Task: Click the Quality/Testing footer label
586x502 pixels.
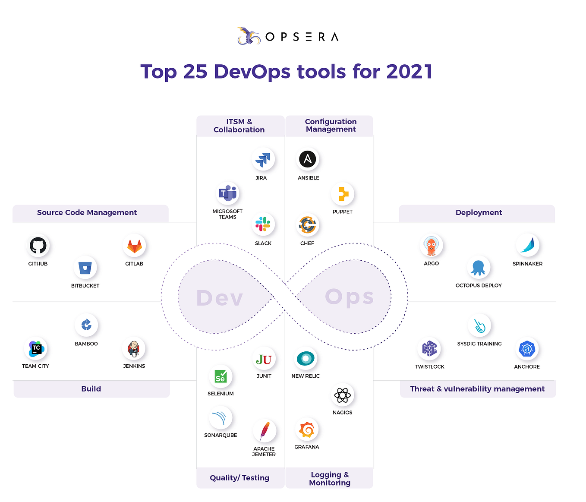Action: (x=239, y=478)
